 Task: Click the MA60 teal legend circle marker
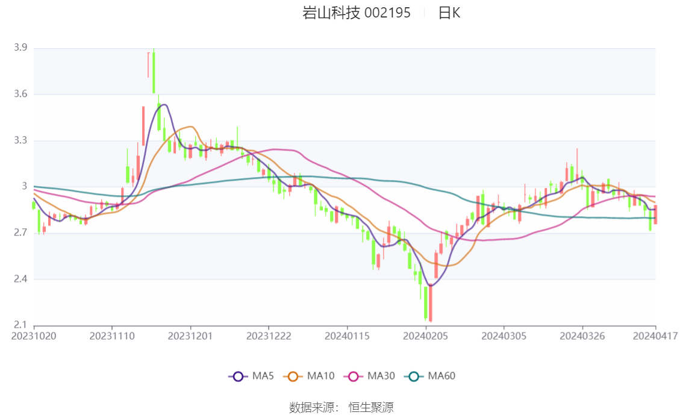414,376
